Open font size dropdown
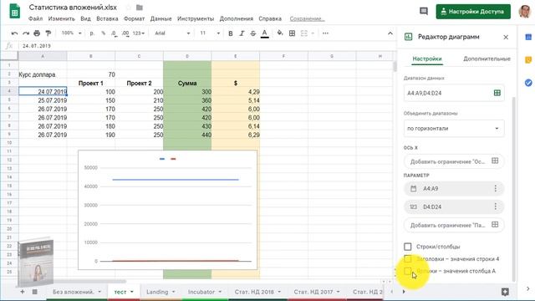 coord(210,33)
